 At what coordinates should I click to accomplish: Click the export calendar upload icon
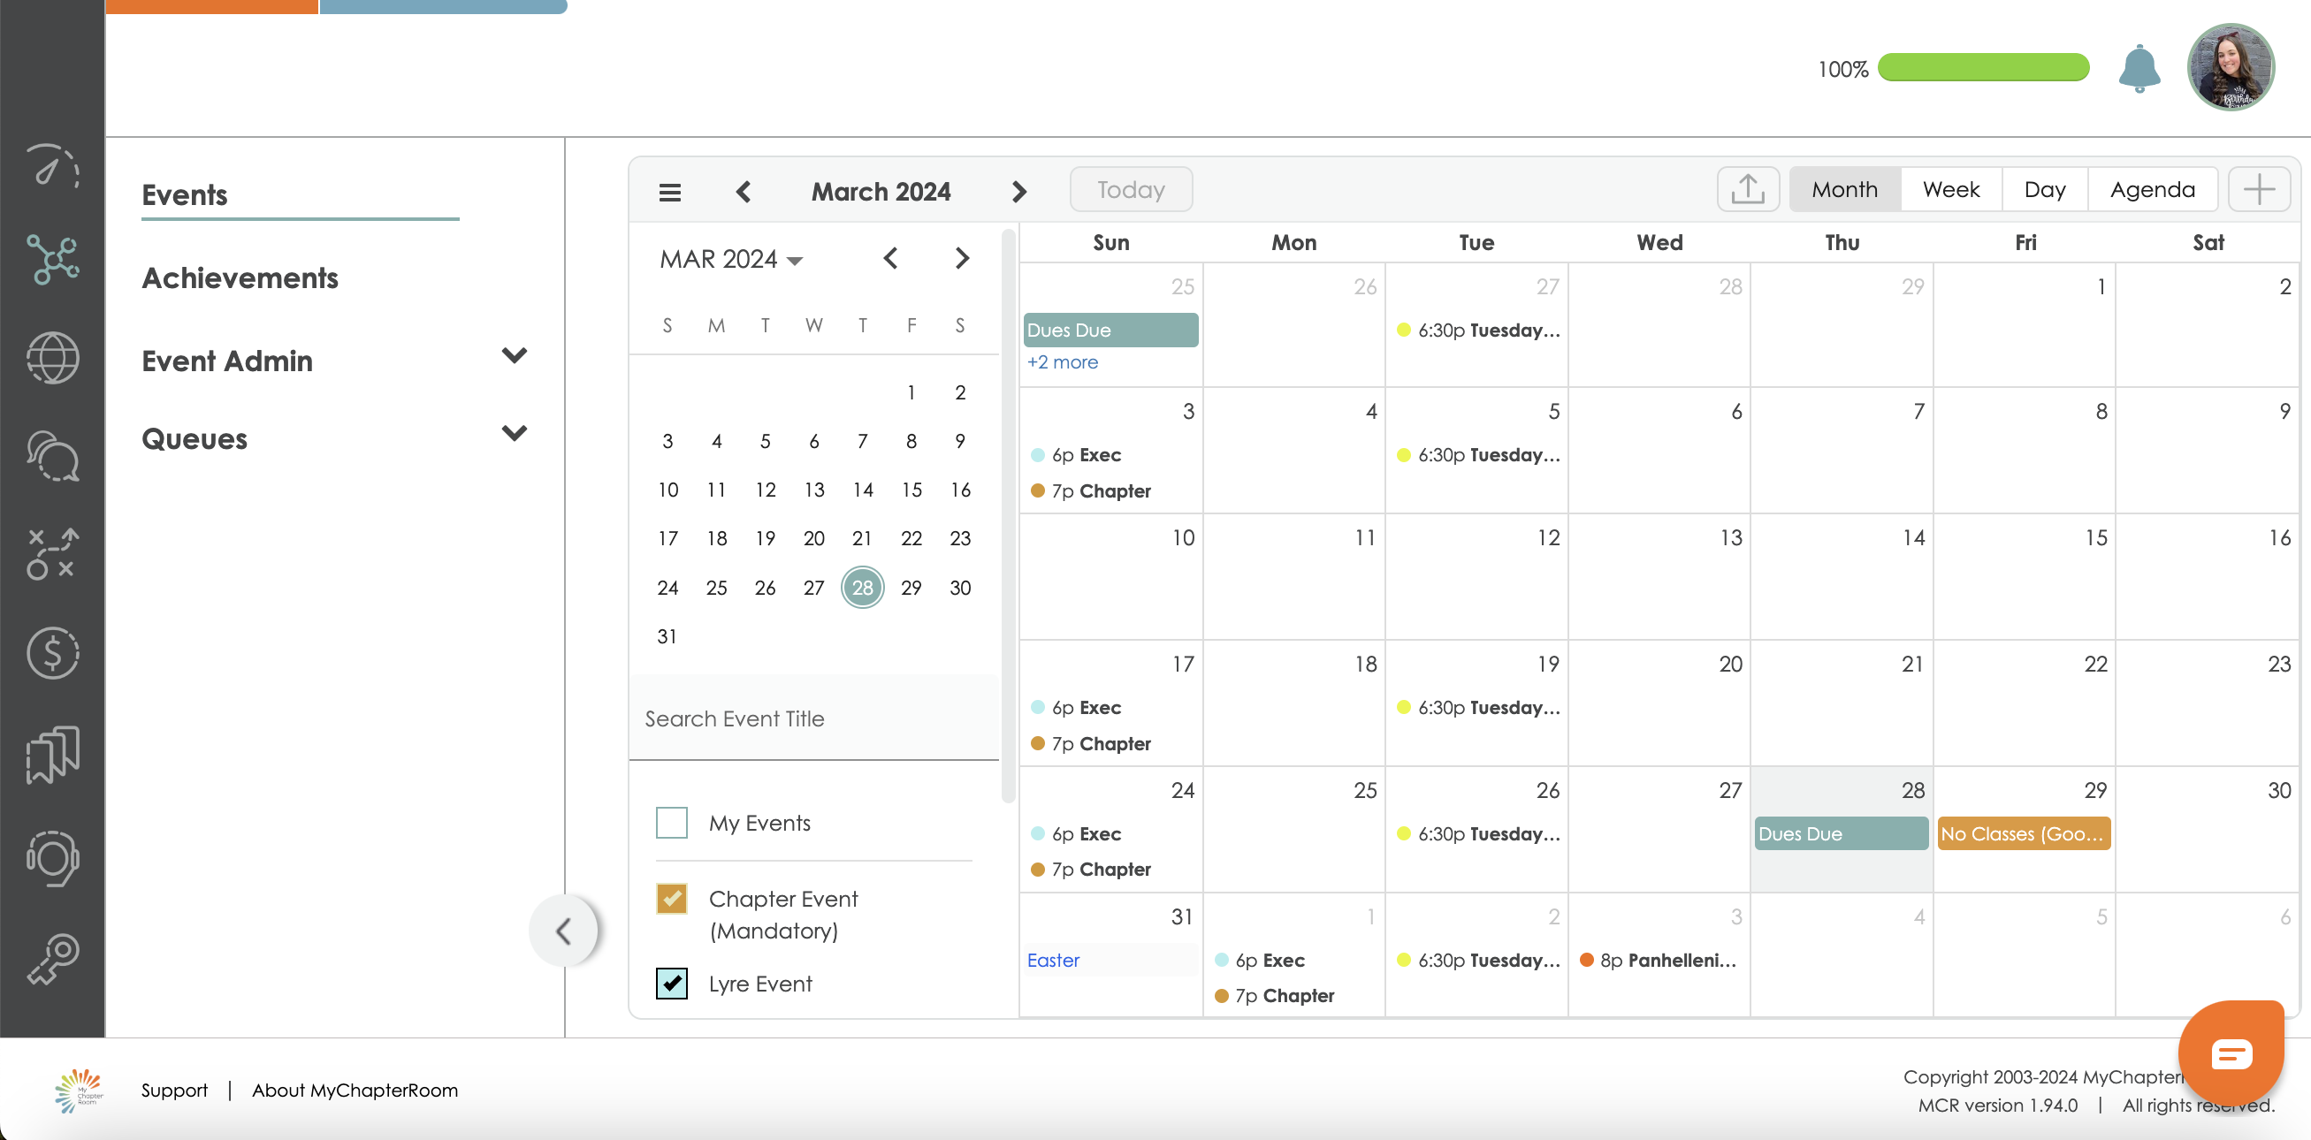point(1747,189)
